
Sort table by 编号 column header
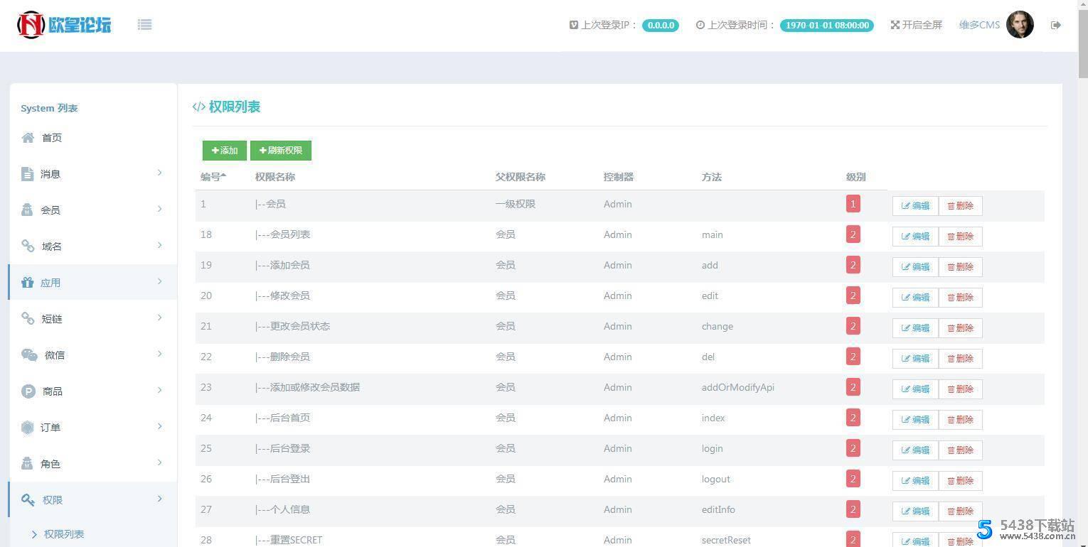click(x=213, y=177)
